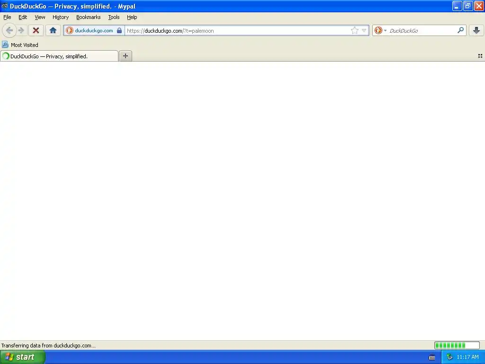Open the File menu

click(7, 17)
